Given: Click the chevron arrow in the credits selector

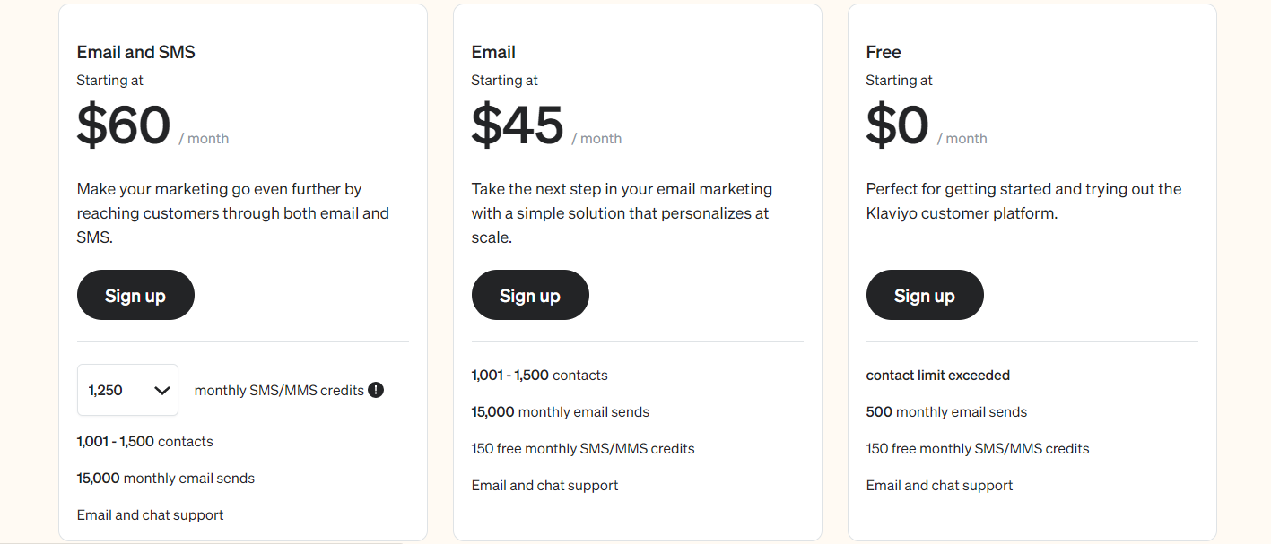Looking at the screenshot, I should tap(162, 390).
